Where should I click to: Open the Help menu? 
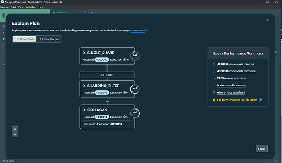[42, 7]
